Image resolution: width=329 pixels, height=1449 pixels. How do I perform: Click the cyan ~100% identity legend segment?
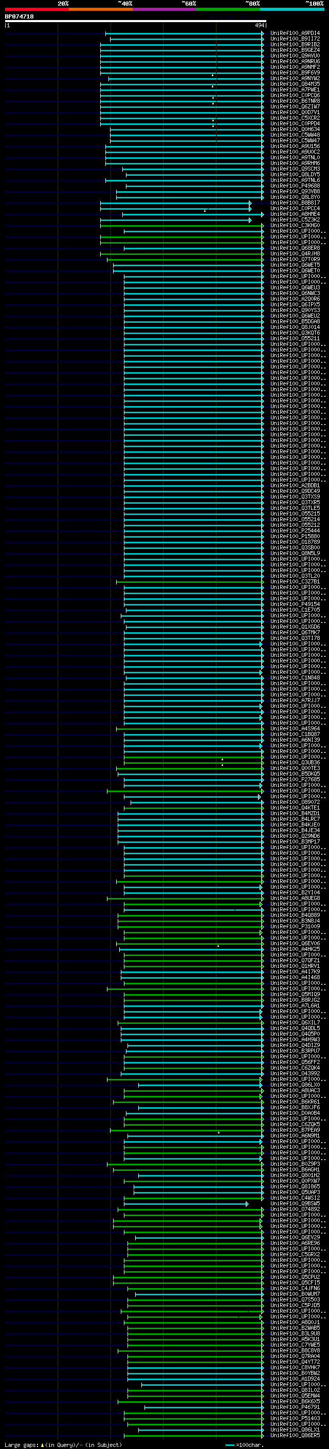coord(293,9)
